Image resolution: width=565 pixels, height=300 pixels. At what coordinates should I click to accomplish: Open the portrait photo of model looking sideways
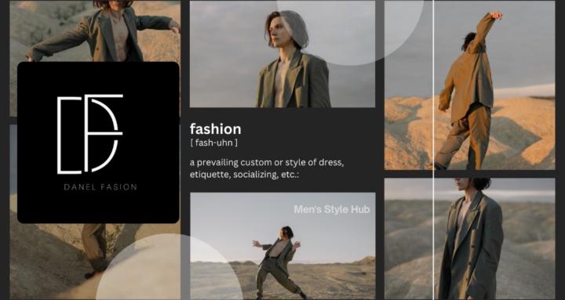tap(282, 54)
